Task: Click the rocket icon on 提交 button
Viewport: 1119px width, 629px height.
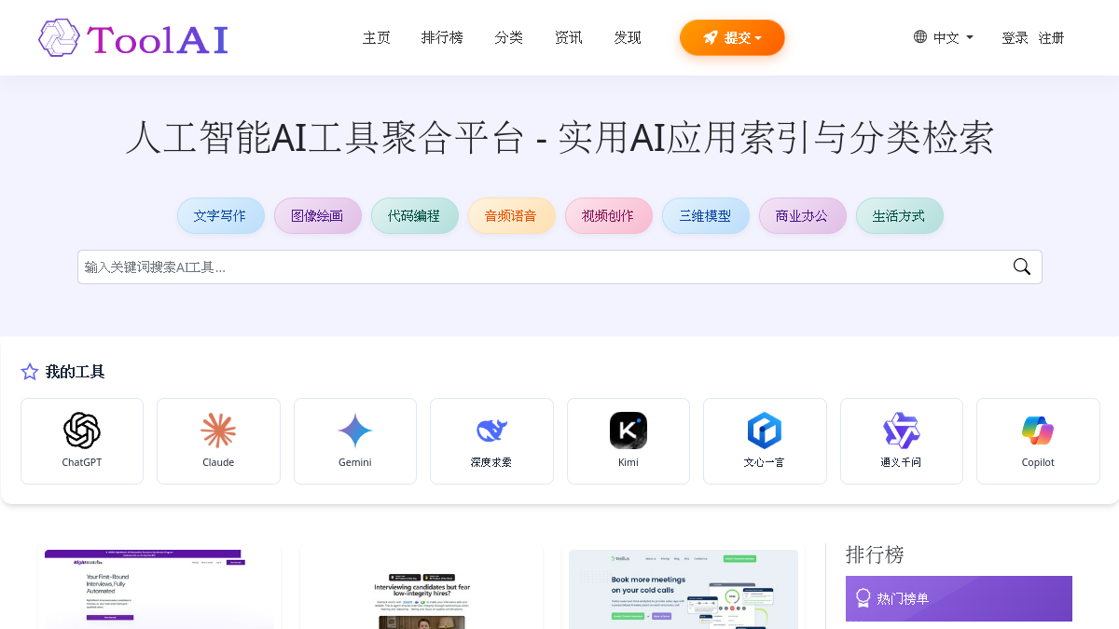Action: tap(711, 37)
